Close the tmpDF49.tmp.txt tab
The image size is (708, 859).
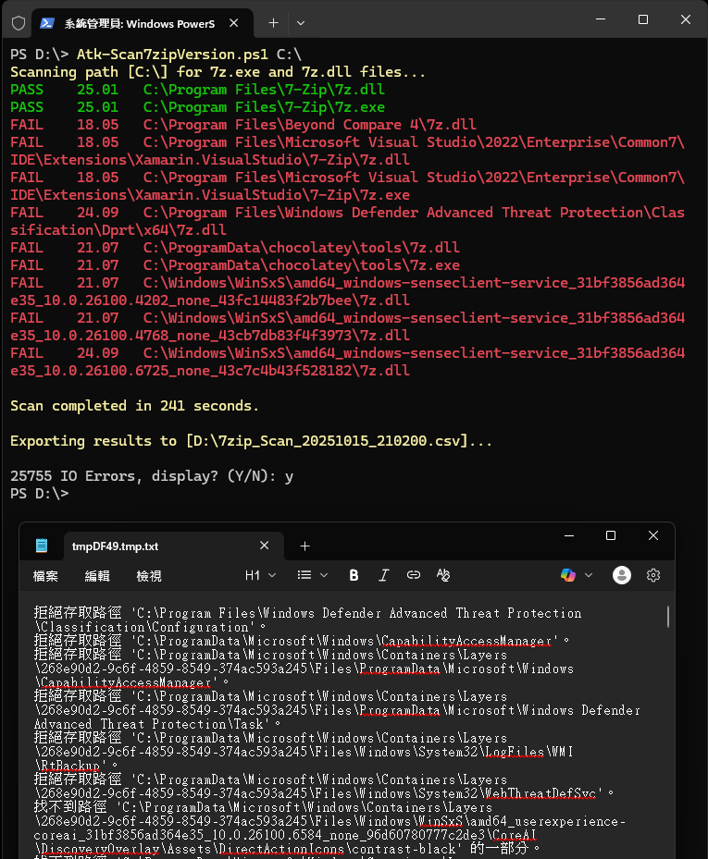265,546
